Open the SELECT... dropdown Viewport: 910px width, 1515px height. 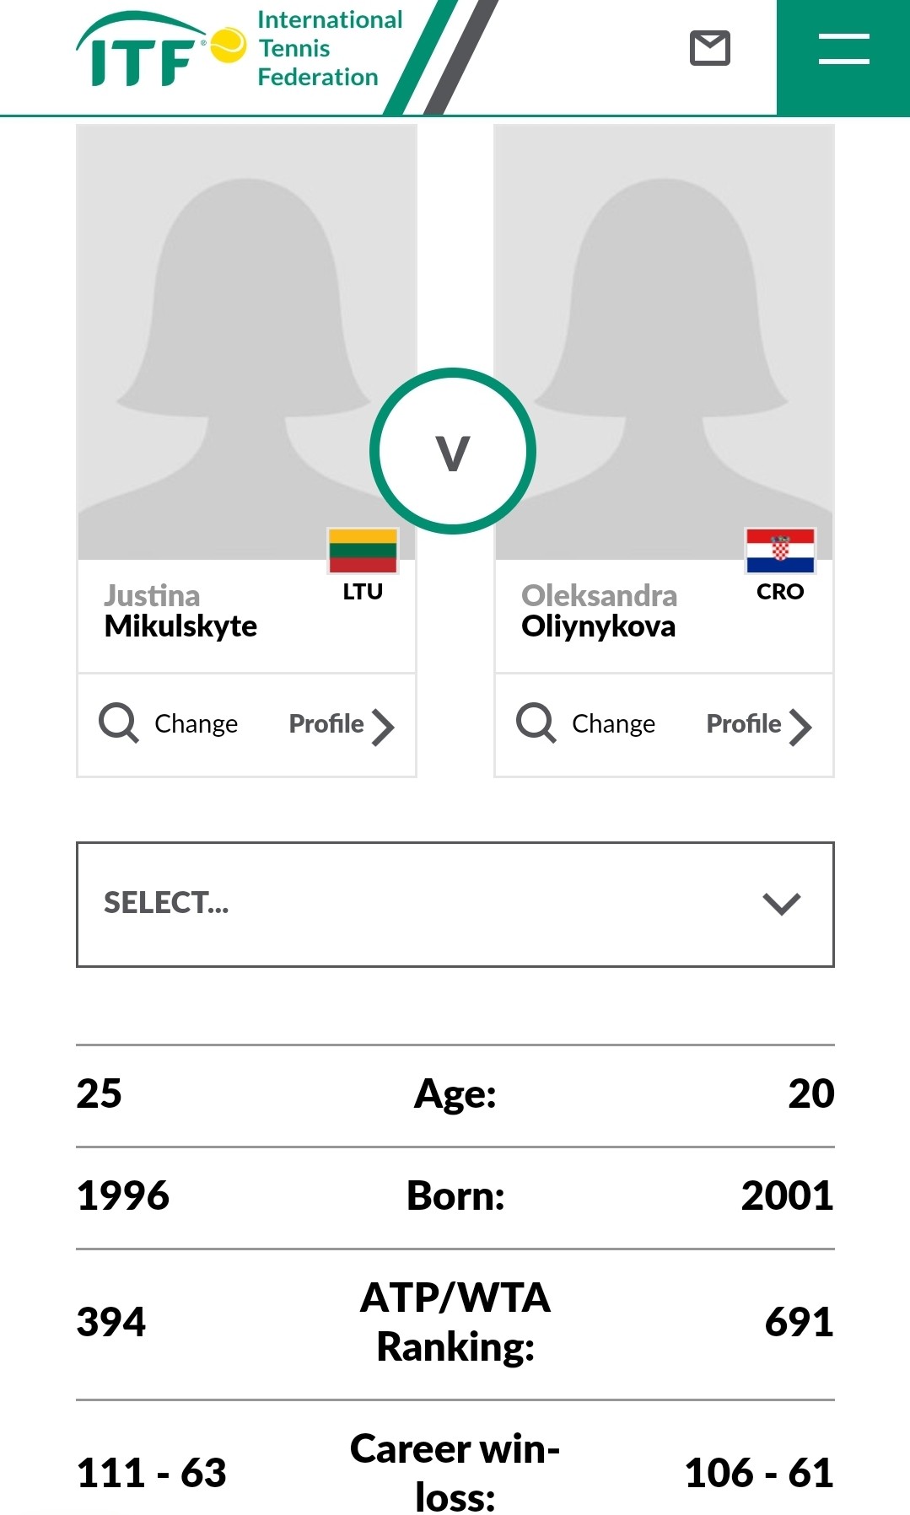(455, 904)
